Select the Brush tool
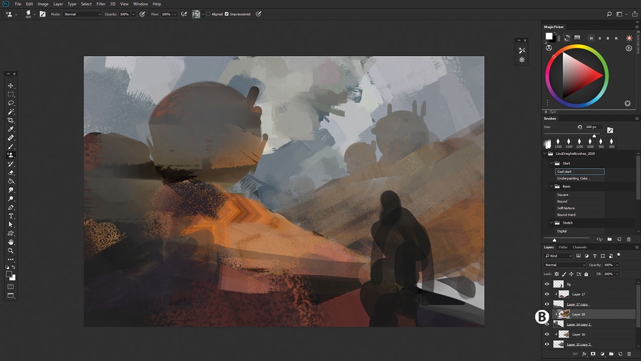The width and height of the screenshot is (641, 361). (10, 147)
